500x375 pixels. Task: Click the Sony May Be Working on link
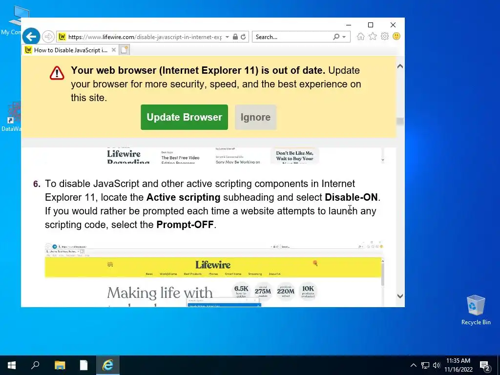tap(238, 162)
